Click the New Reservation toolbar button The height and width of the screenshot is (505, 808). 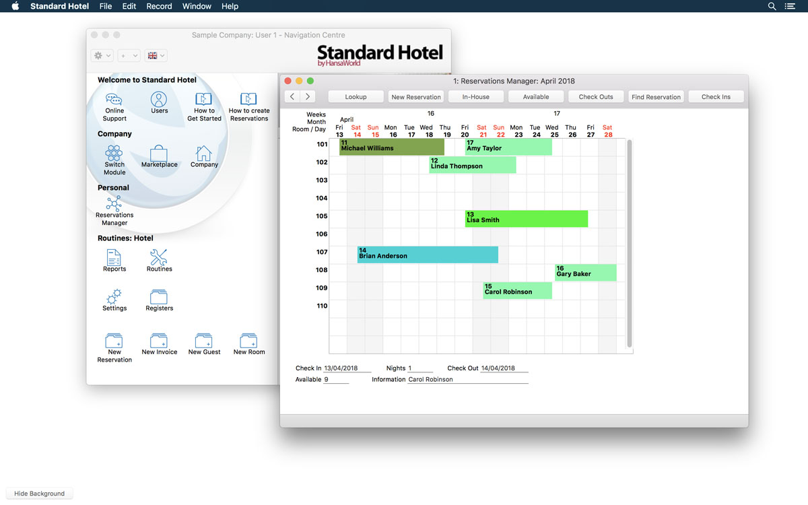416,97
